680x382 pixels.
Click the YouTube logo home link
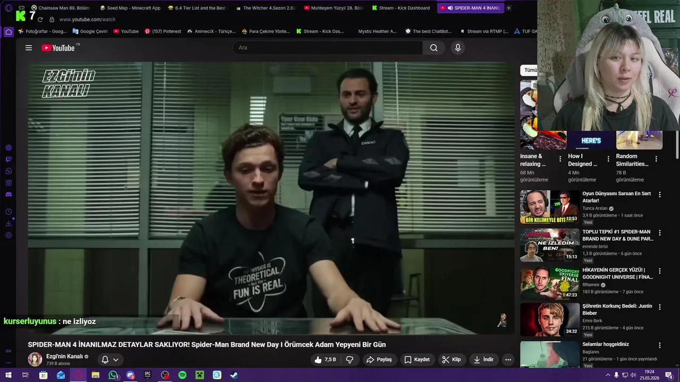tap(58, 48)
